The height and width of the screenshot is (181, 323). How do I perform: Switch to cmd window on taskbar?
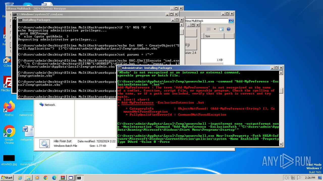point(79,178)
